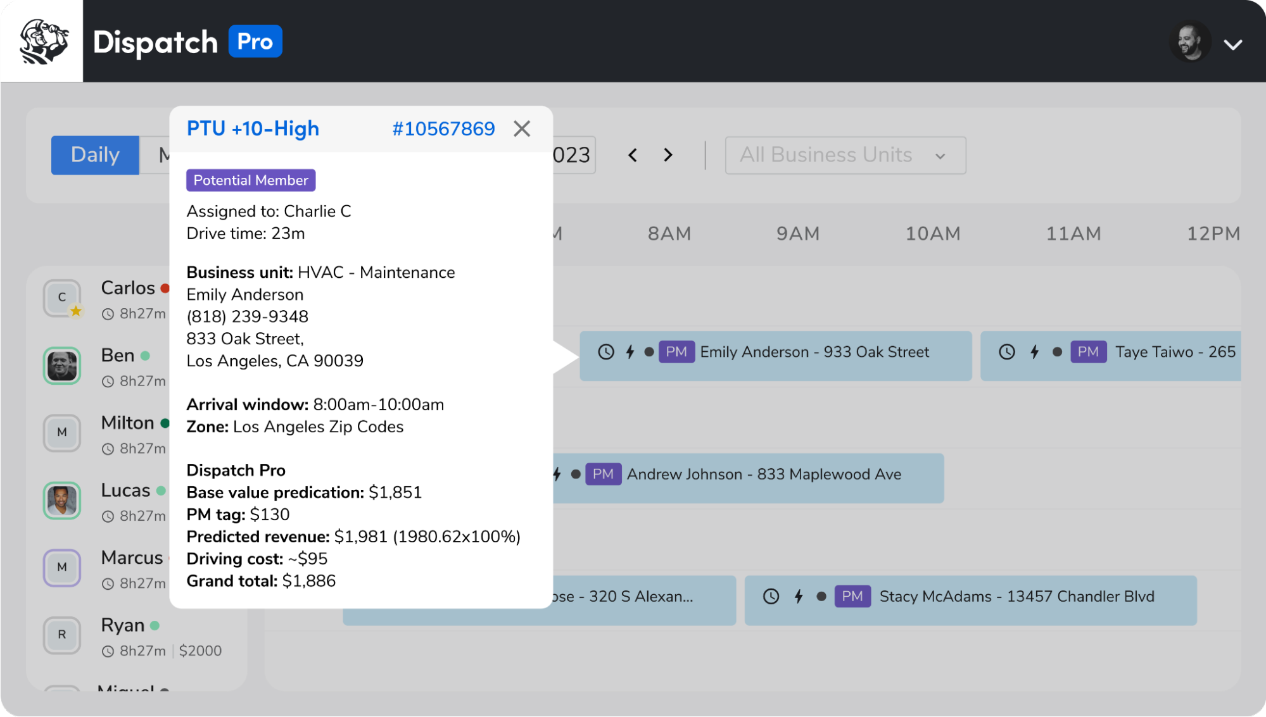Click the Potential Member purple tag
The width and height of the screenshot is (1266, 717).
click(251, 180)
